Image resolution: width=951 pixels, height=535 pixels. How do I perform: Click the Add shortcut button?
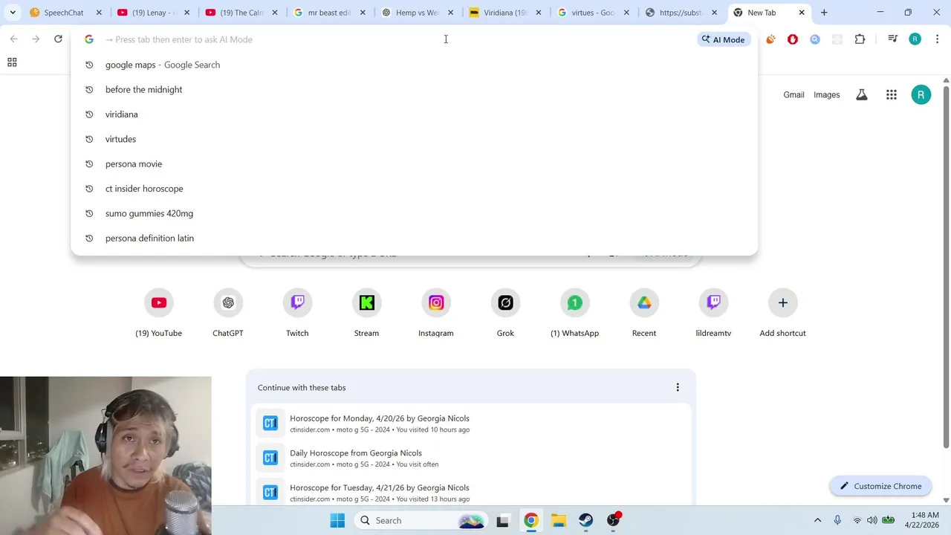point(782,312)
